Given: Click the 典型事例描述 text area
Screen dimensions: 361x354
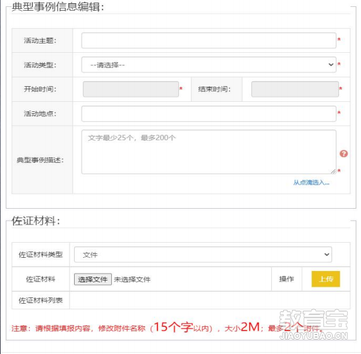Looking at the screenshot, I should pyautogui.click(x=208, y=152).
